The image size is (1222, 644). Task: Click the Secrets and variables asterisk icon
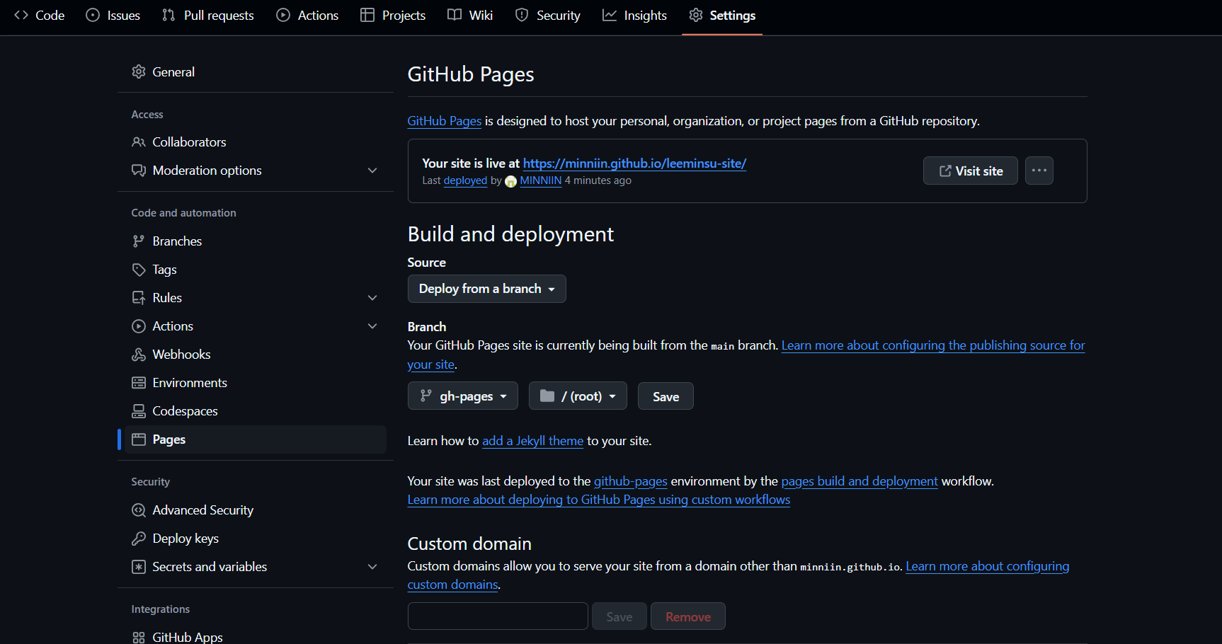(x=139, y=567)
